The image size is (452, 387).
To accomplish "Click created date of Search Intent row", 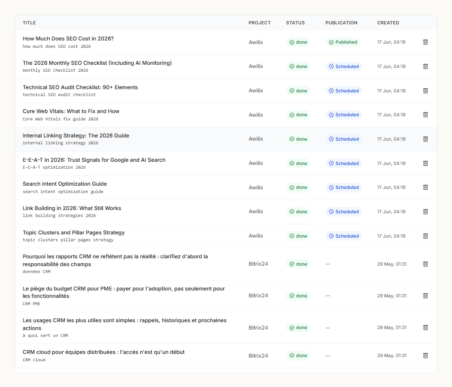I will [391, 188].
